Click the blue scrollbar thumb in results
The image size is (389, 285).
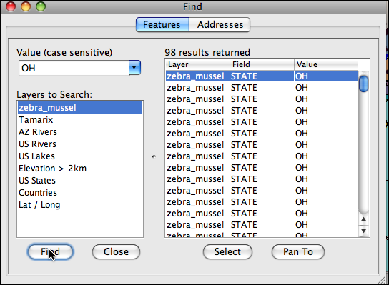point(364,84)
